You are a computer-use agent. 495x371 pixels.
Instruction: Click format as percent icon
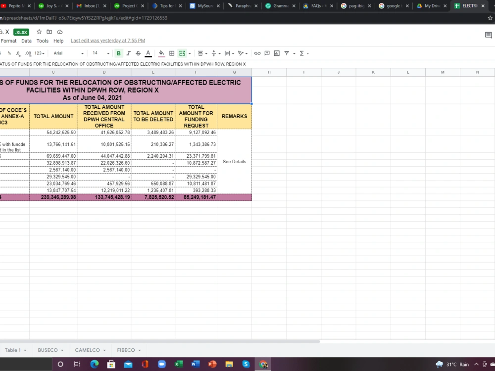click(9, 53)
